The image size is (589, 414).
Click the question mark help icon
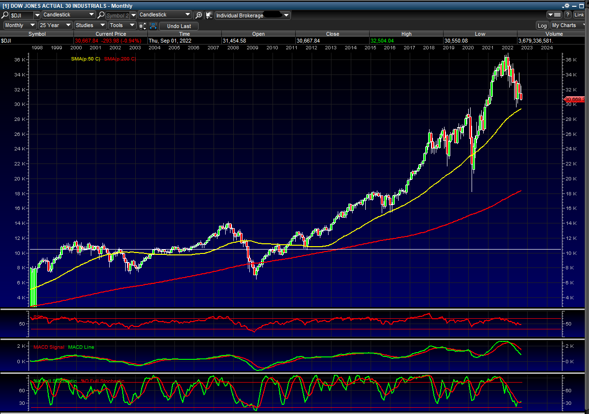point(568,15)
